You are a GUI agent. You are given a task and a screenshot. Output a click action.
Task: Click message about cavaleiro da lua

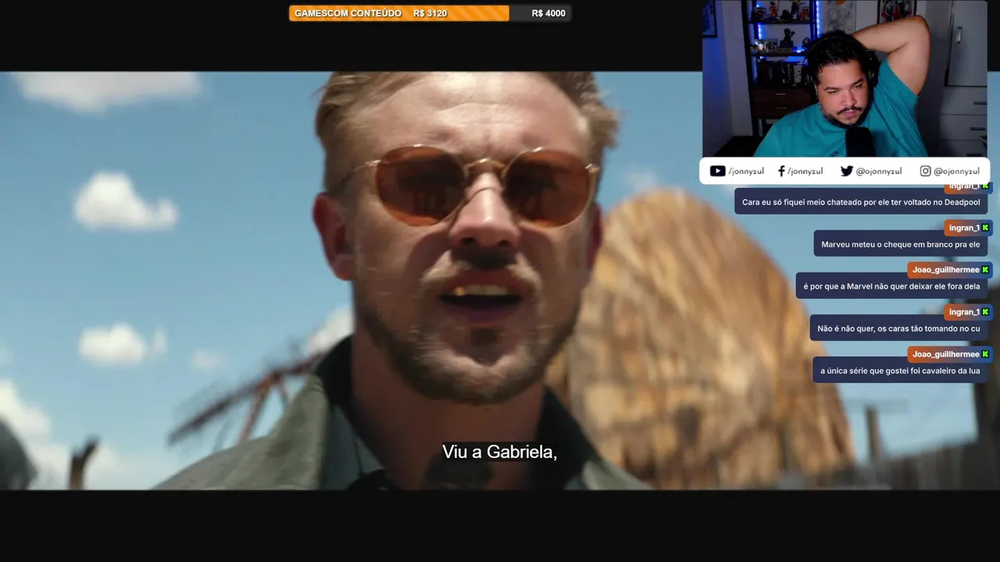pos(900,371)
